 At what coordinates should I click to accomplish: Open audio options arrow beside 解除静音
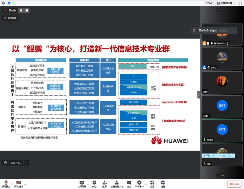click(12, 184)
